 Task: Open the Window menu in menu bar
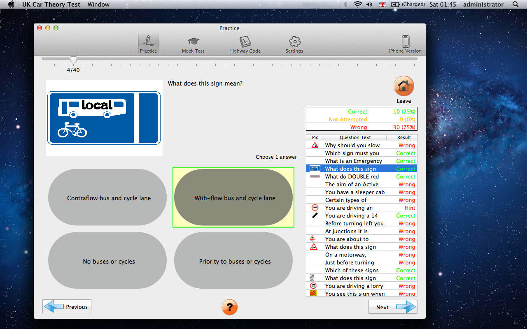[x=98, y=5]
